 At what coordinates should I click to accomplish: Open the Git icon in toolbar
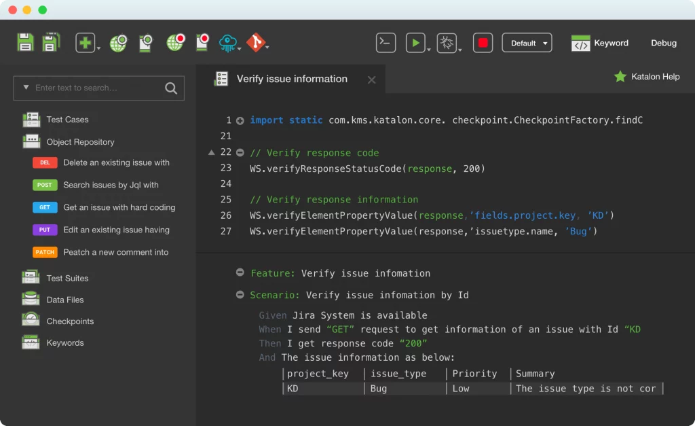tap(255, 43)
